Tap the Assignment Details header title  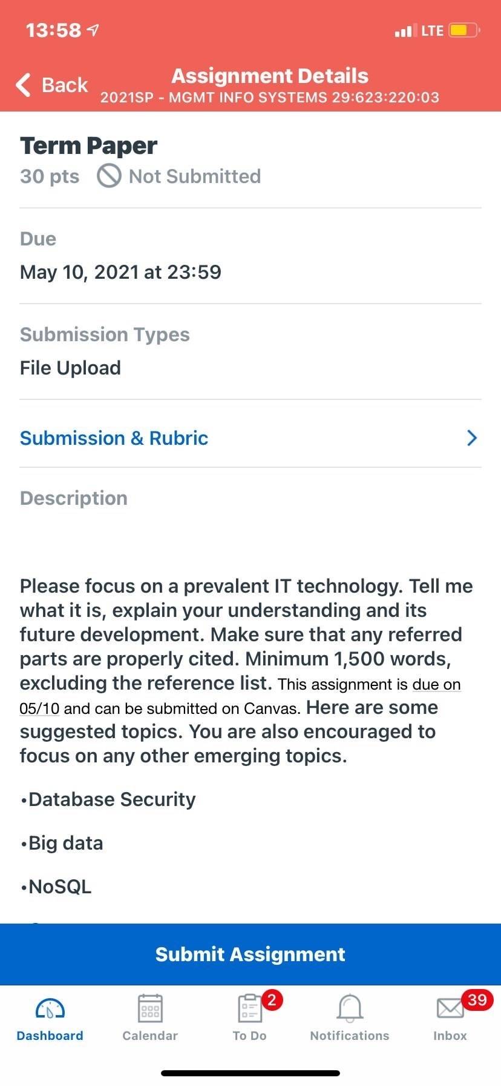[270, 76]
